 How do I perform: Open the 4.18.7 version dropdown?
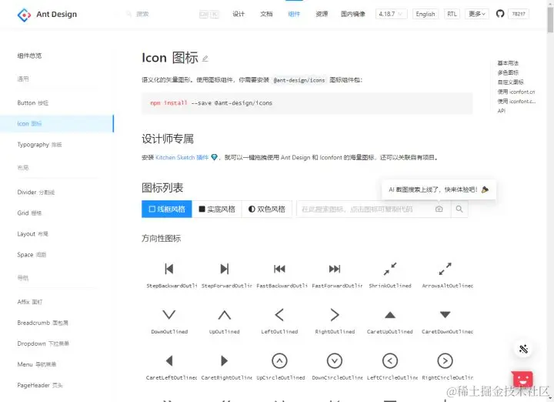tap(391, 14)
